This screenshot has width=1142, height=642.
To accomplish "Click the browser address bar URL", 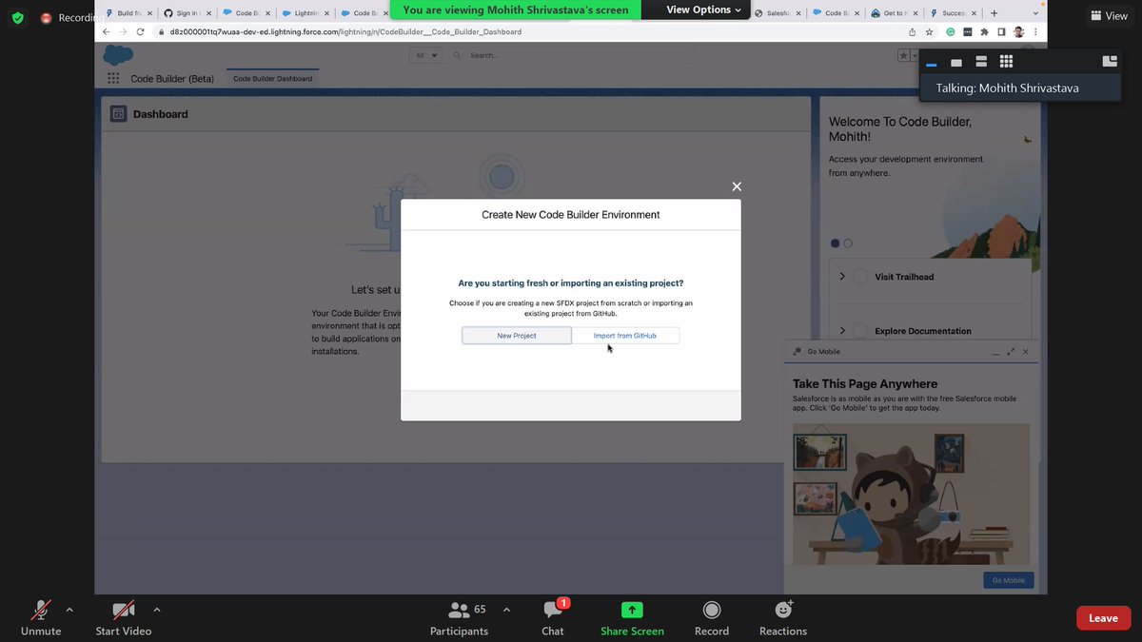I will (x=345, y=31).
